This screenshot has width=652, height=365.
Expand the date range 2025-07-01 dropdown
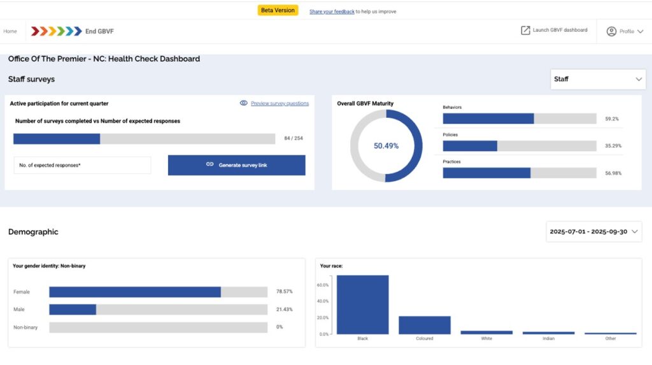[x=593, y=232]
